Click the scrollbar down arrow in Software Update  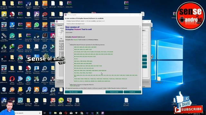[140, 89]
